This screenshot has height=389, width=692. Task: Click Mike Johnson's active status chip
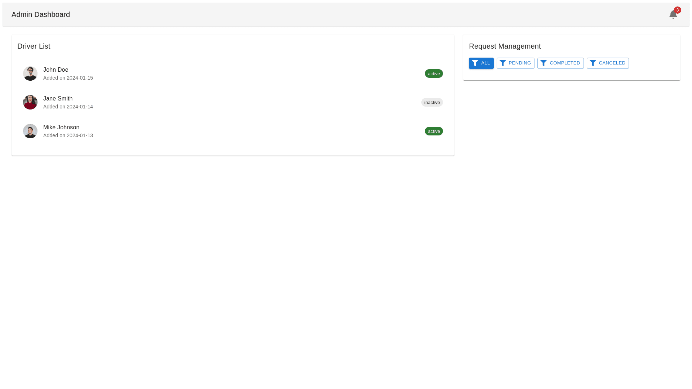point(434,131)
